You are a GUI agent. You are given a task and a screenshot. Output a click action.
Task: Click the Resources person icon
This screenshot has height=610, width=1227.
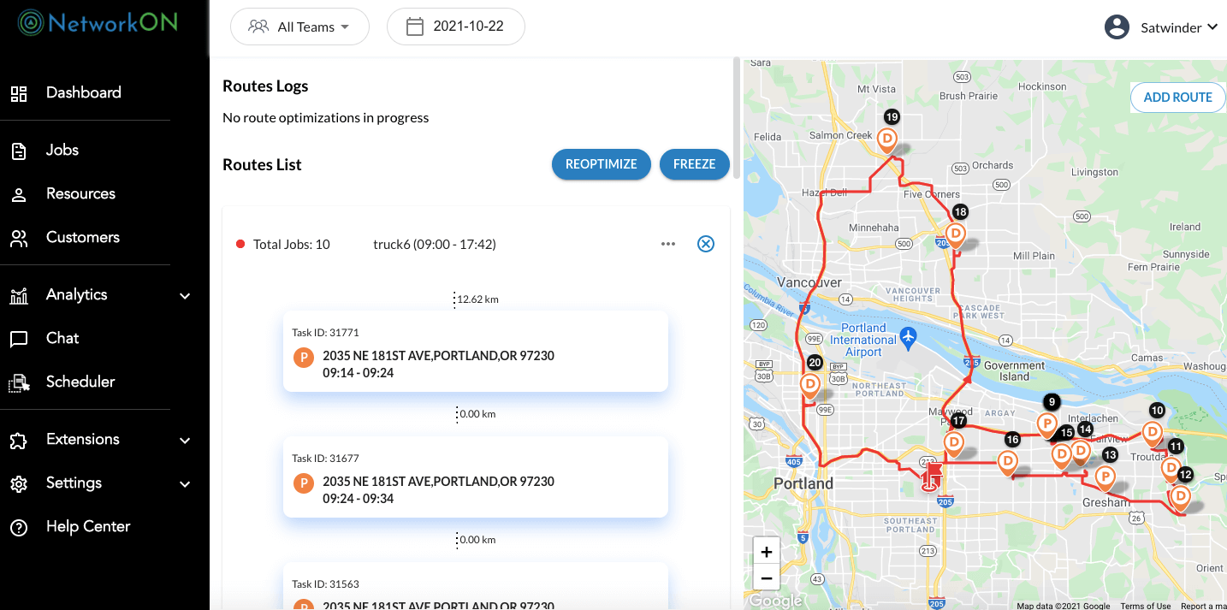point(19,193)
